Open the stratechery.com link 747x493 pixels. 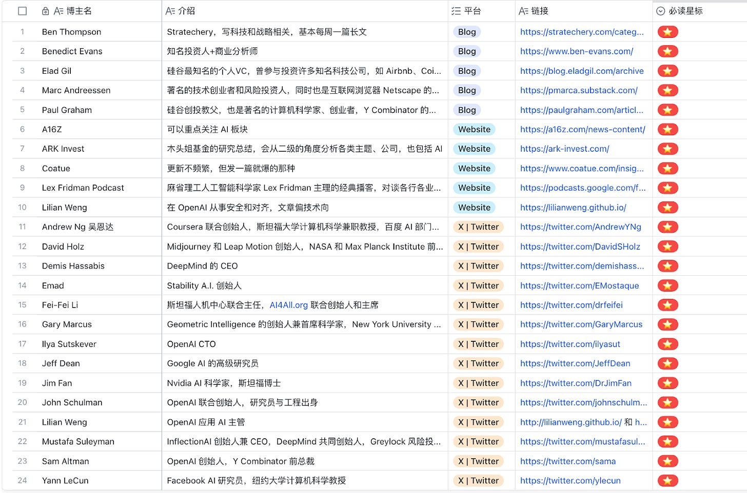582,32
